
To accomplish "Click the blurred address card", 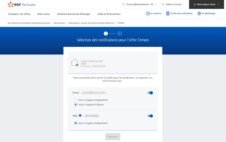I will click(113, 63).
